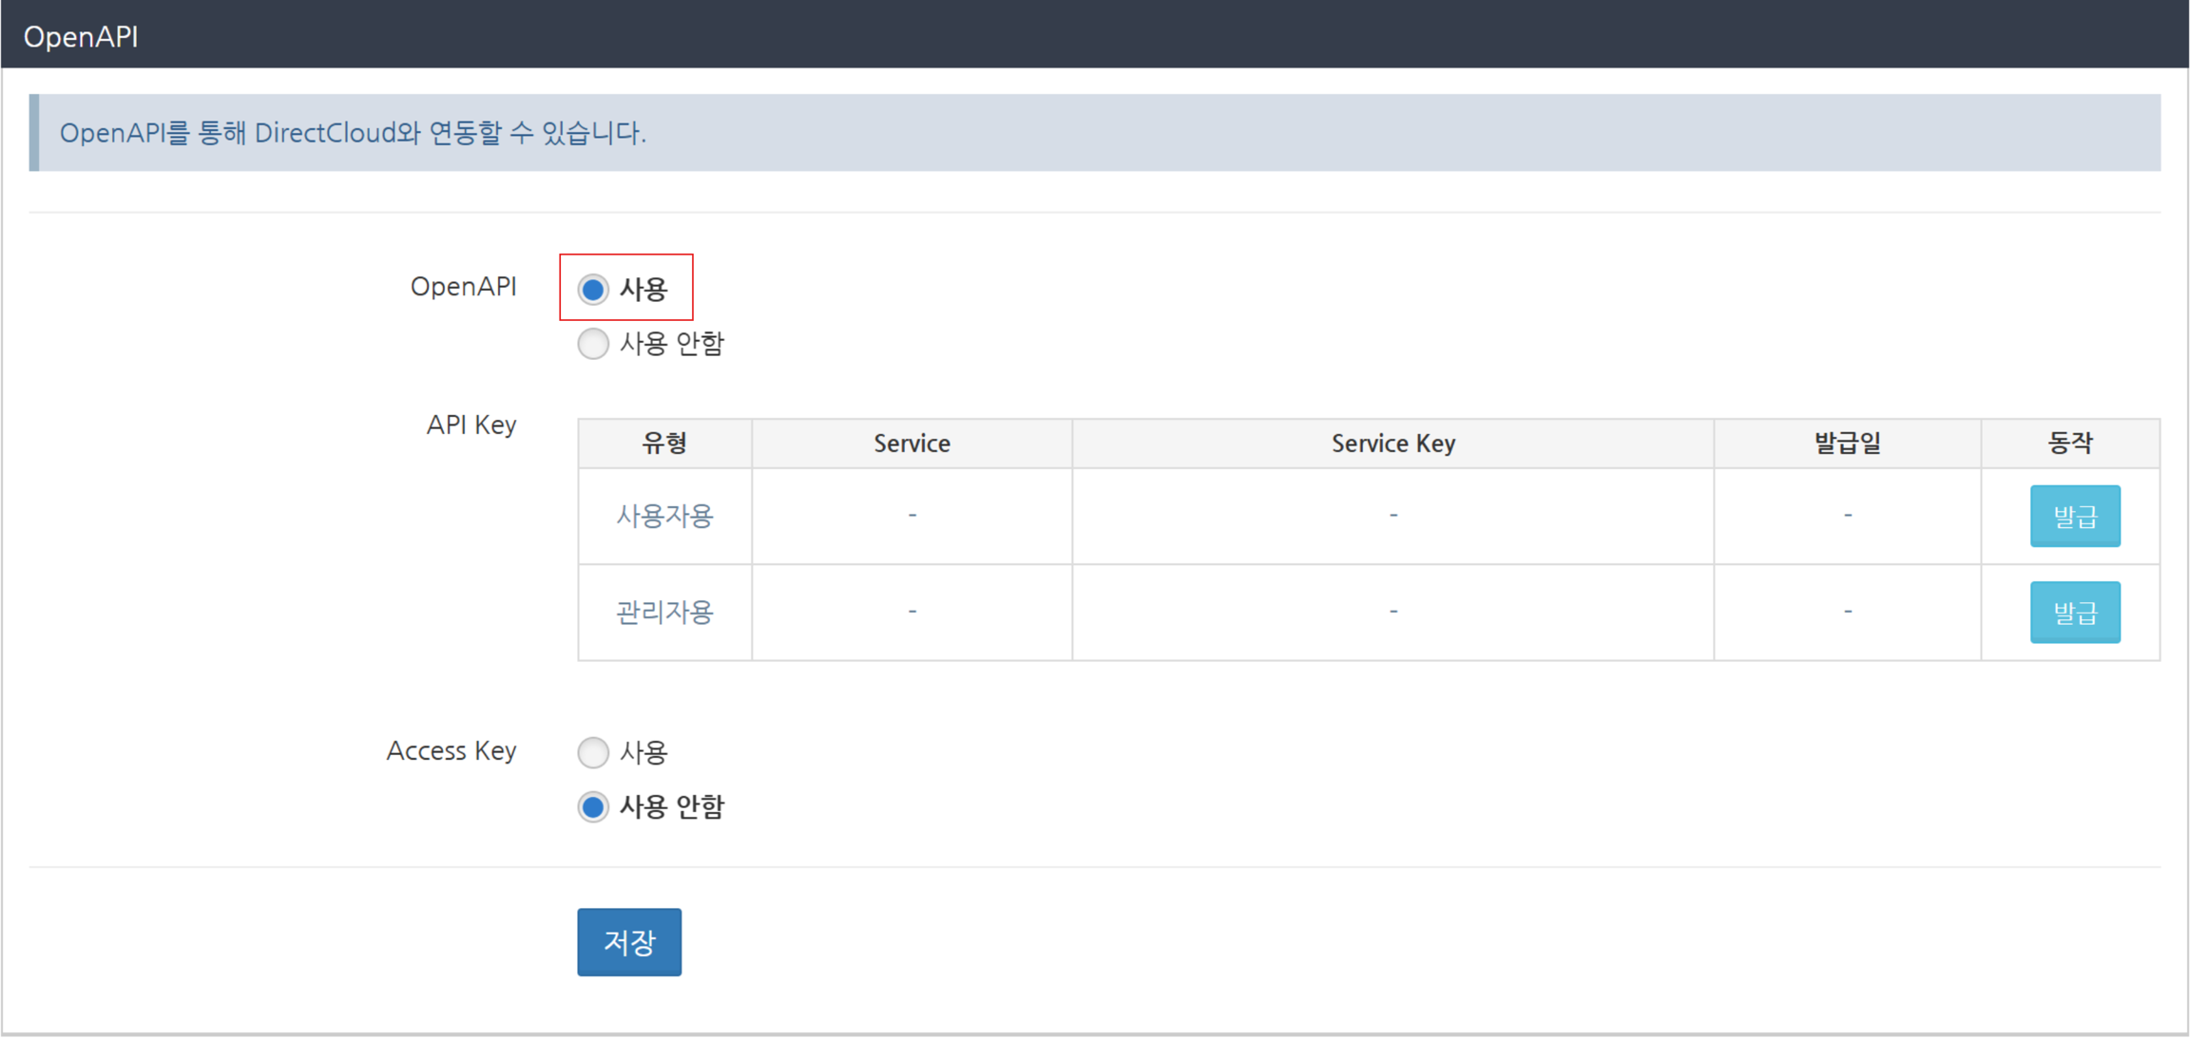Click the 동작 column header

(2070, 444)
